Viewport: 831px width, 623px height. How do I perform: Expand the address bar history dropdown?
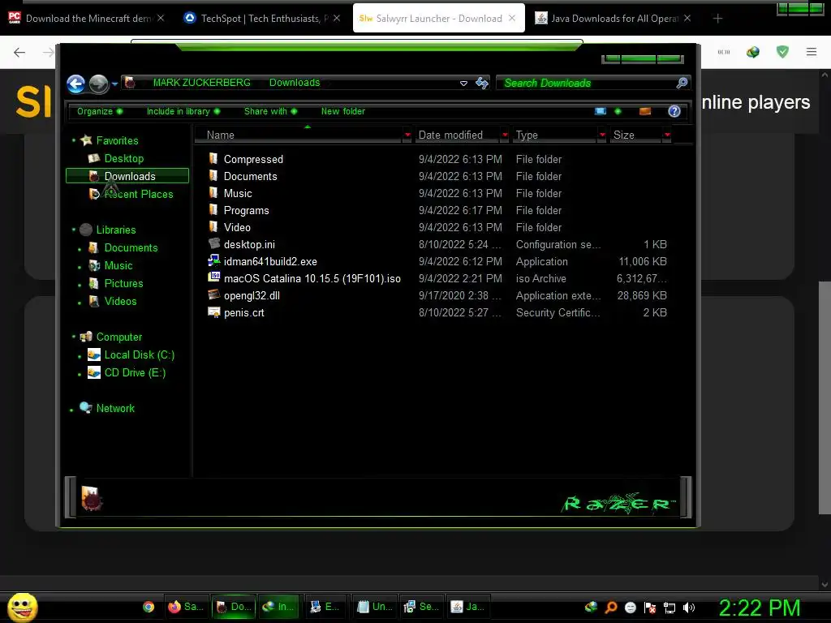coord(463,84)
